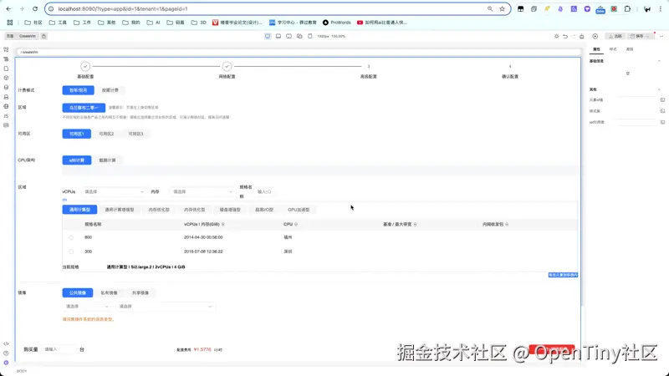
Task: Select the second CPU architecture option
Action: click(x=107, y=160)
